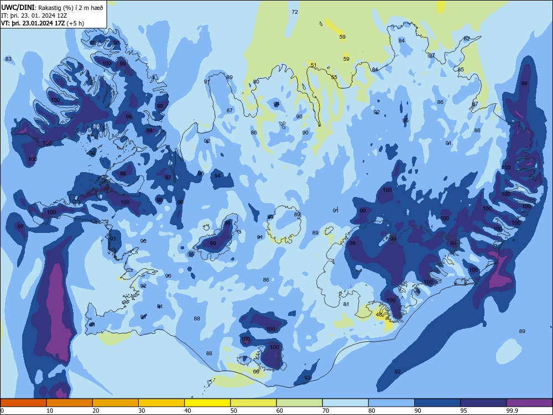Select the legend tick label 50
553x415 pixels.
pyautogui.click(x=233, y=411)
